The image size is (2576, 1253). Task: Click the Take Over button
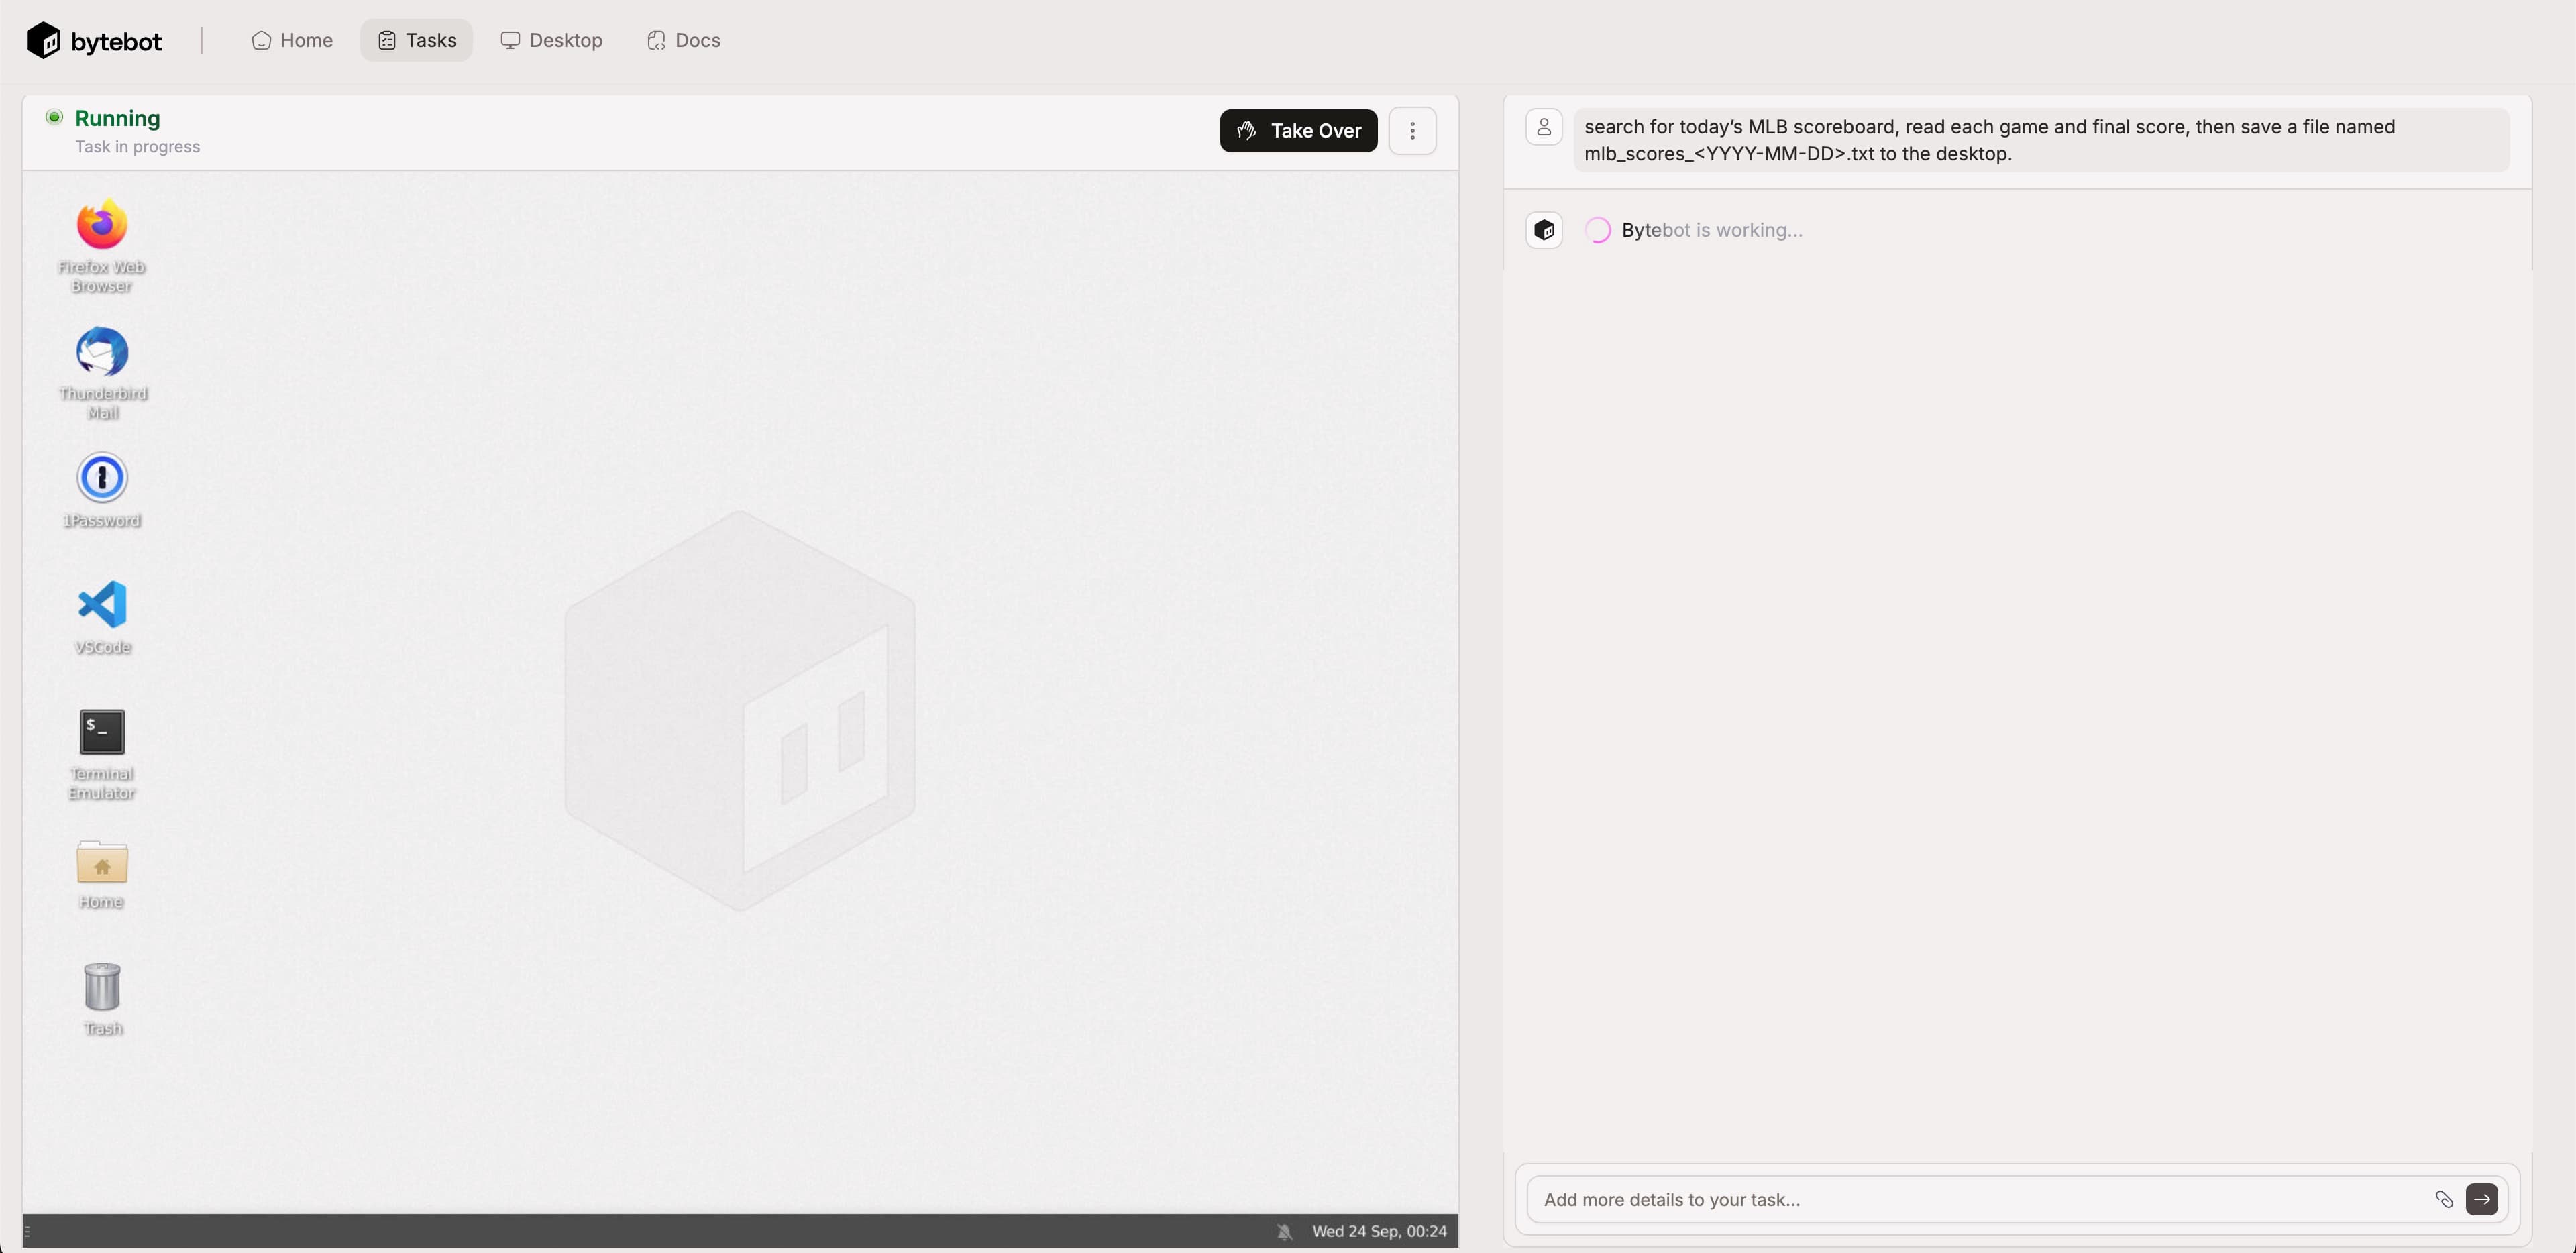pyautogui.click(x=1298, y=131)
